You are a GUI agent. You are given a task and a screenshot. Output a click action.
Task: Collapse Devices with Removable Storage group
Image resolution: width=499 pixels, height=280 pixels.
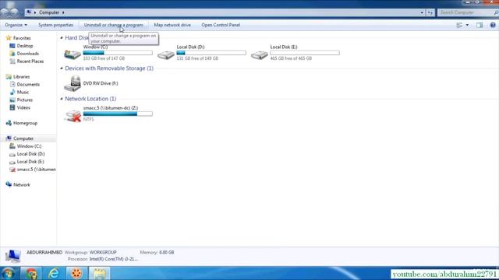pos(62,68)
